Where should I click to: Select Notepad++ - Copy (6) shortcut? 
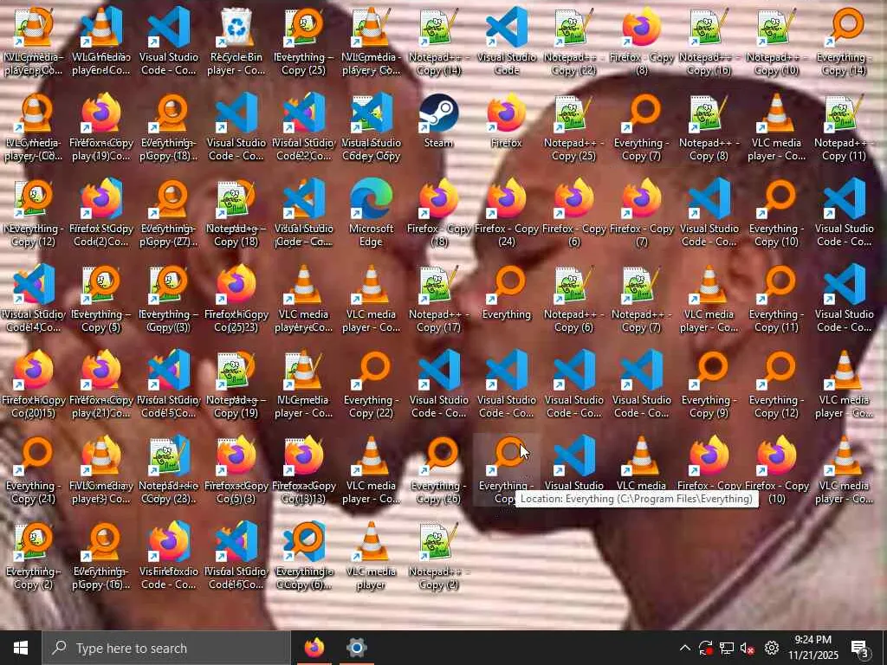pyautogui.click(x=573, y=300)
